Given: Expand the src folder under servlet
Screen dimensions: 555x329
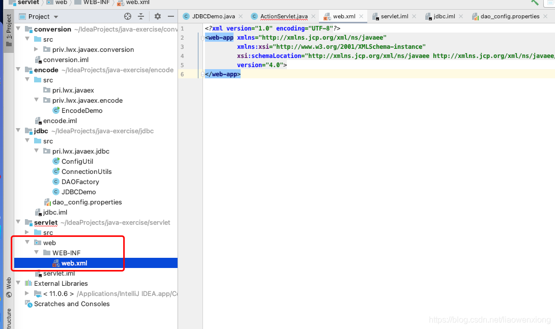Looking at the screenshot, I should coord(27,232).
